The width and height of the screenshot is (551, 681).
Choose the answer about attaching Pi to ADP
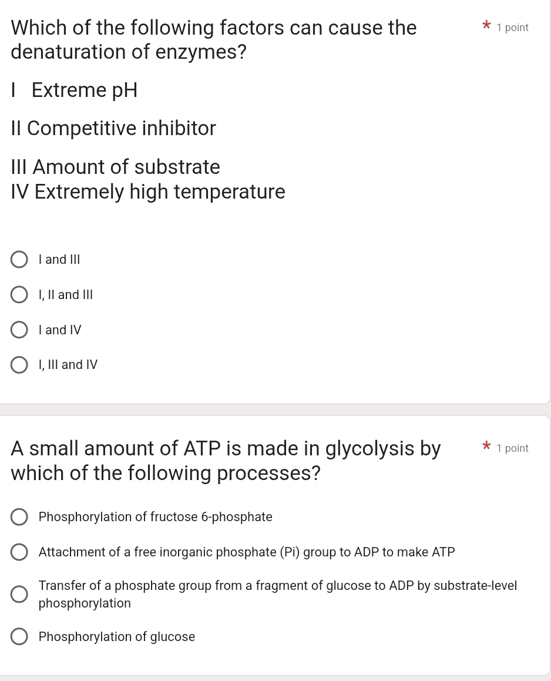(x=19, y=552)
